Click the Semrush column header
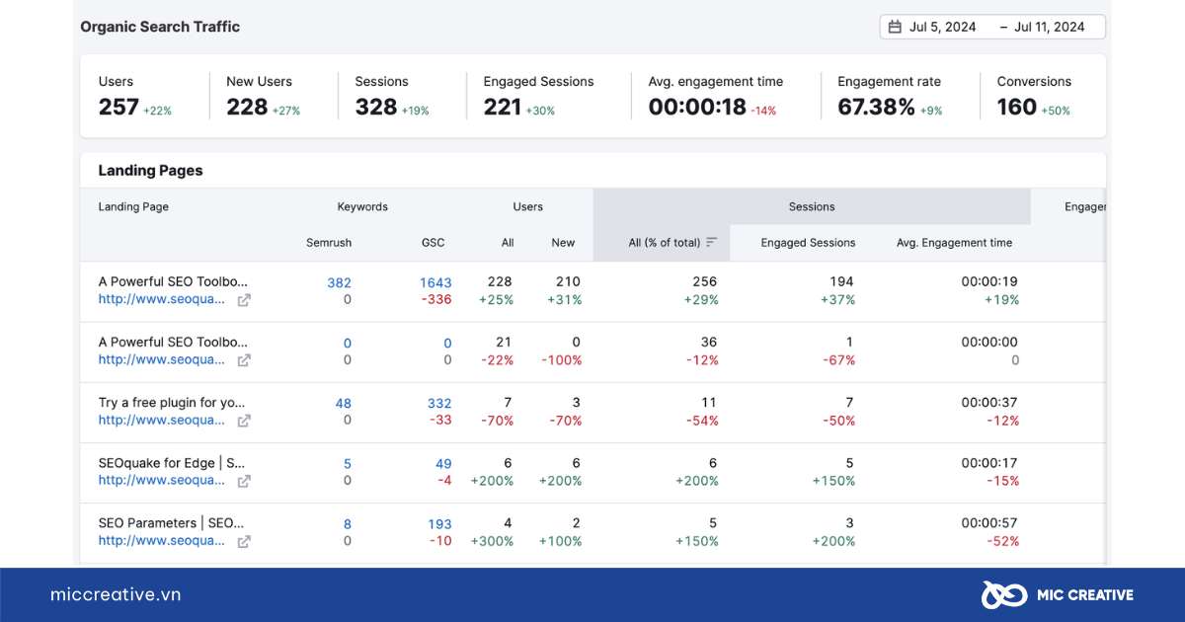The width and height of the screenshot is (1185, 622). tap(329, 242)
